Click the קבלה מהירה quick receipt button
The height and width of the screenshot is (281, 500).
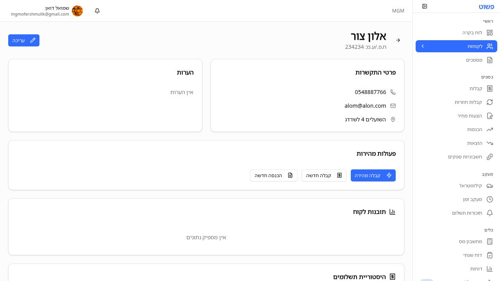pyautogui.click(x=373, y=175)
